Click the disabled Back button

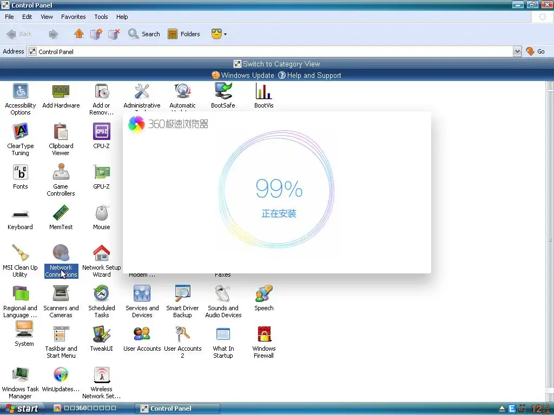point(19,34)
